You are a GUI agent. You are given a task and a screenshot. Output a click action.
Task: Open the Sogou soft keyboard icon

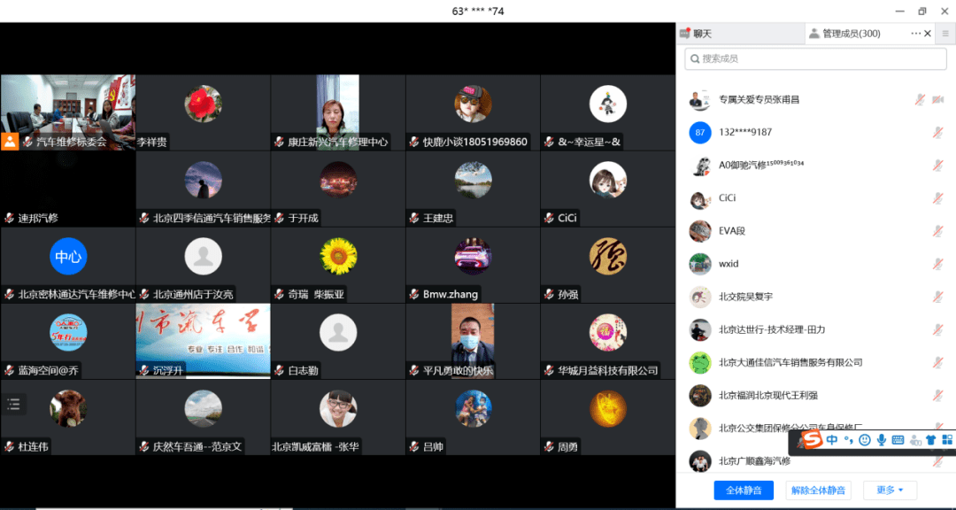click(898, 440)
